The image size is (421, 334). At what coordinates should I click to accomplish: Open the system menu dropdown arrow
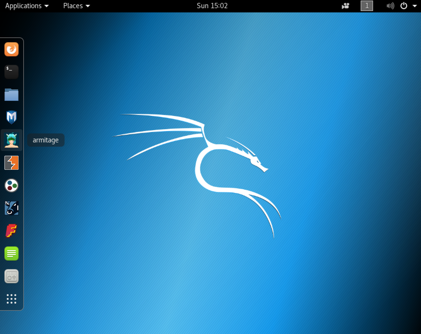point(415,6)
